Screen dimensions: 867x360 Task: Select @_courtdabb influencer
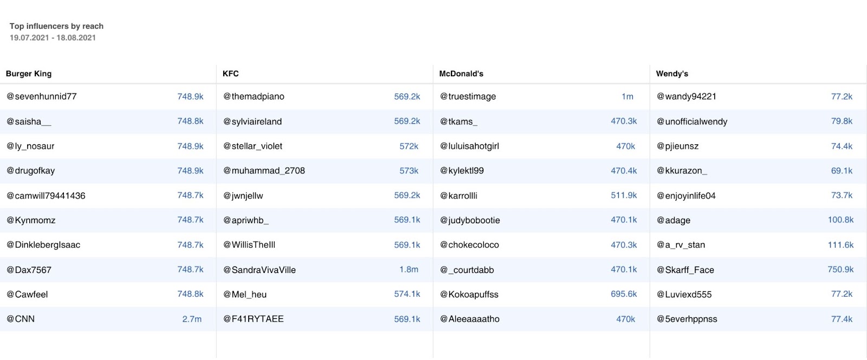point(467,270)
